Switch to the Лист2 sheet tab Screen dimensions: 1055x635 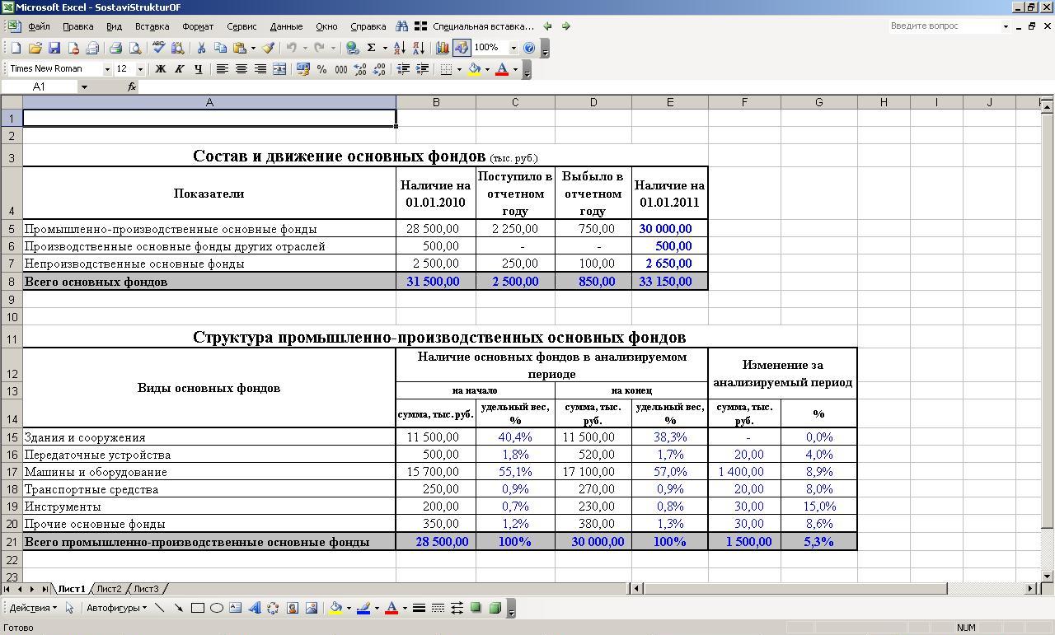click(x=109, y=589)
